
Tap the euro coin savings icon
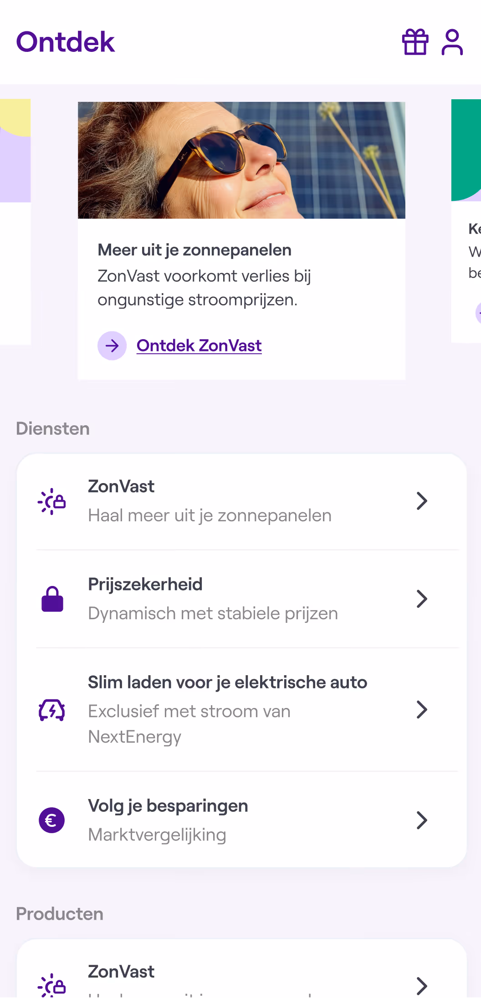click(51, 820)
